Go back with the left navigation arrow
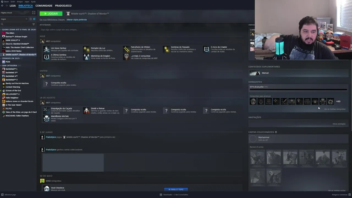 click(2, 5)
